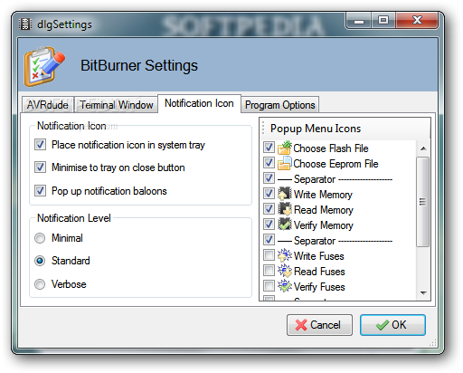Select the Verbose notification level
This screenshot has width=463, height=373.
pyautogui.click(x=40, y=284)
